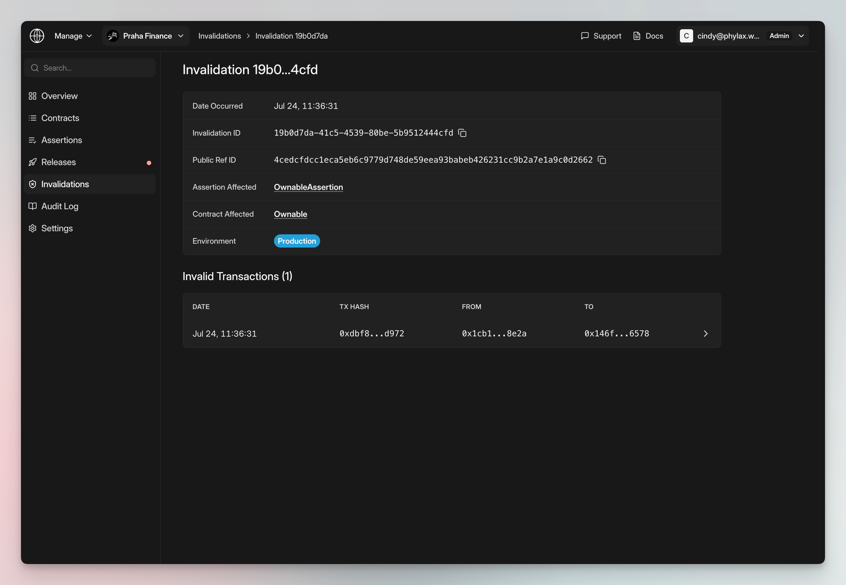Screen dimensions: 846x585
Task: Click the Praha Finance avatar icon
Action: pos(113,36)
